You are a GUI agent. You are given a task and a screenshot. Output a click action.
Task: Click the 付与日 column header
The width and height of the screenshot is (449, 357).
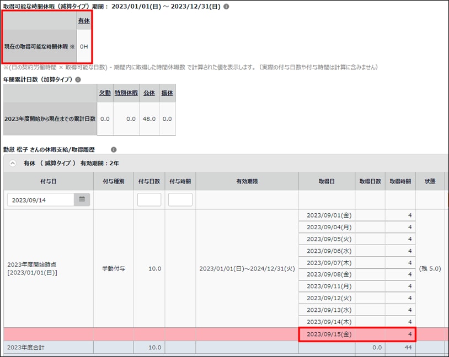pos(49,181)
